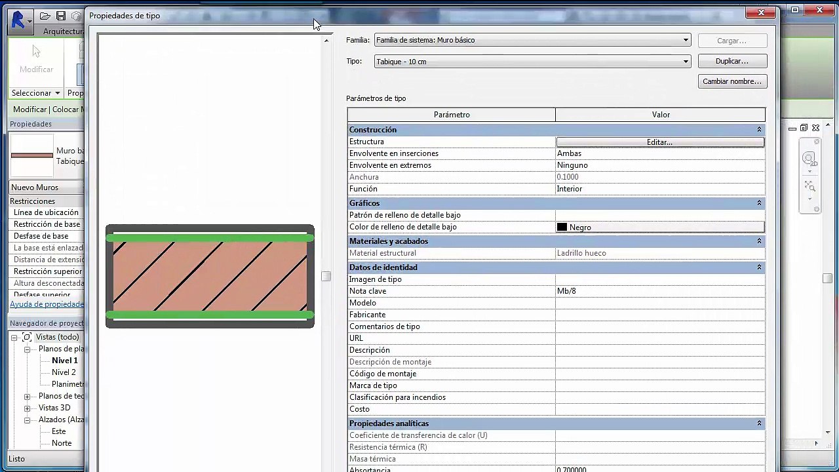
Task: Open the Arquitectura ribbon tab
Action: coord(64,31)
